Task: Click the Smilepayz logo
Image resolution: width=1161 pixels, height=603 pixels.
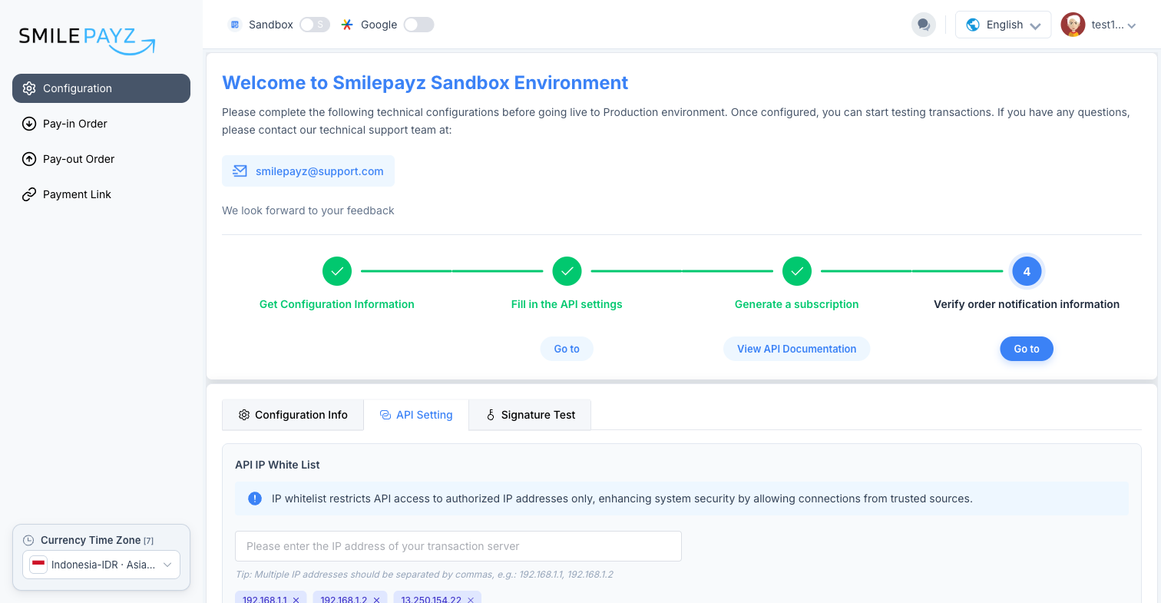Action: pos(87,40)
